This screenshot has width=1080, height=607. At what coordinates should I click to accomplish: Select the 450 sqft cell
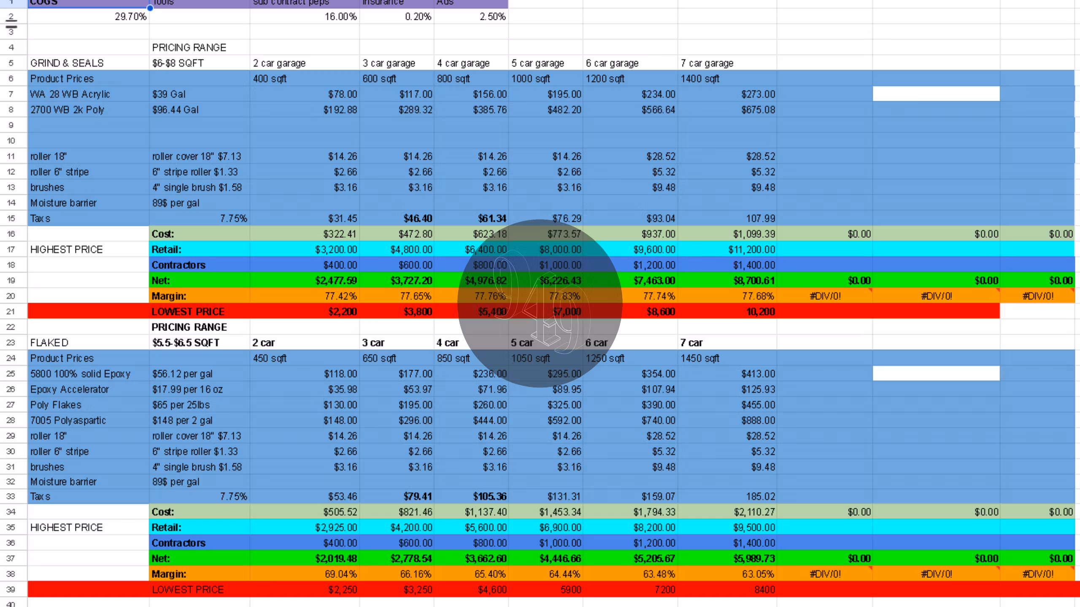(x=305, y=358)
